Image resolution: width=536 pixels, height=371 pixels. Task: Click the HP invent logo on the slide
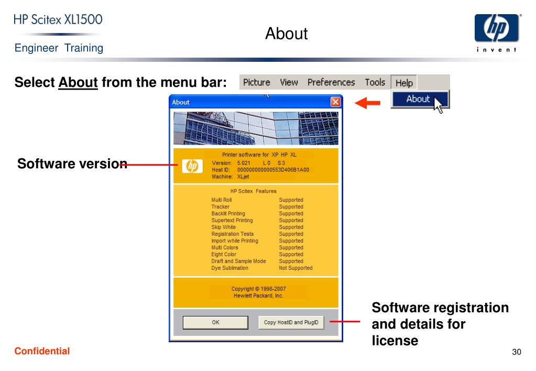pos(497,33)
